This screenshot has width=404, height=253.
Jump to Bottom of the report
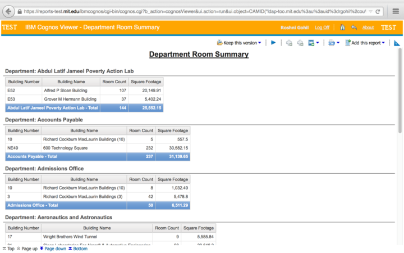point(78,249)
